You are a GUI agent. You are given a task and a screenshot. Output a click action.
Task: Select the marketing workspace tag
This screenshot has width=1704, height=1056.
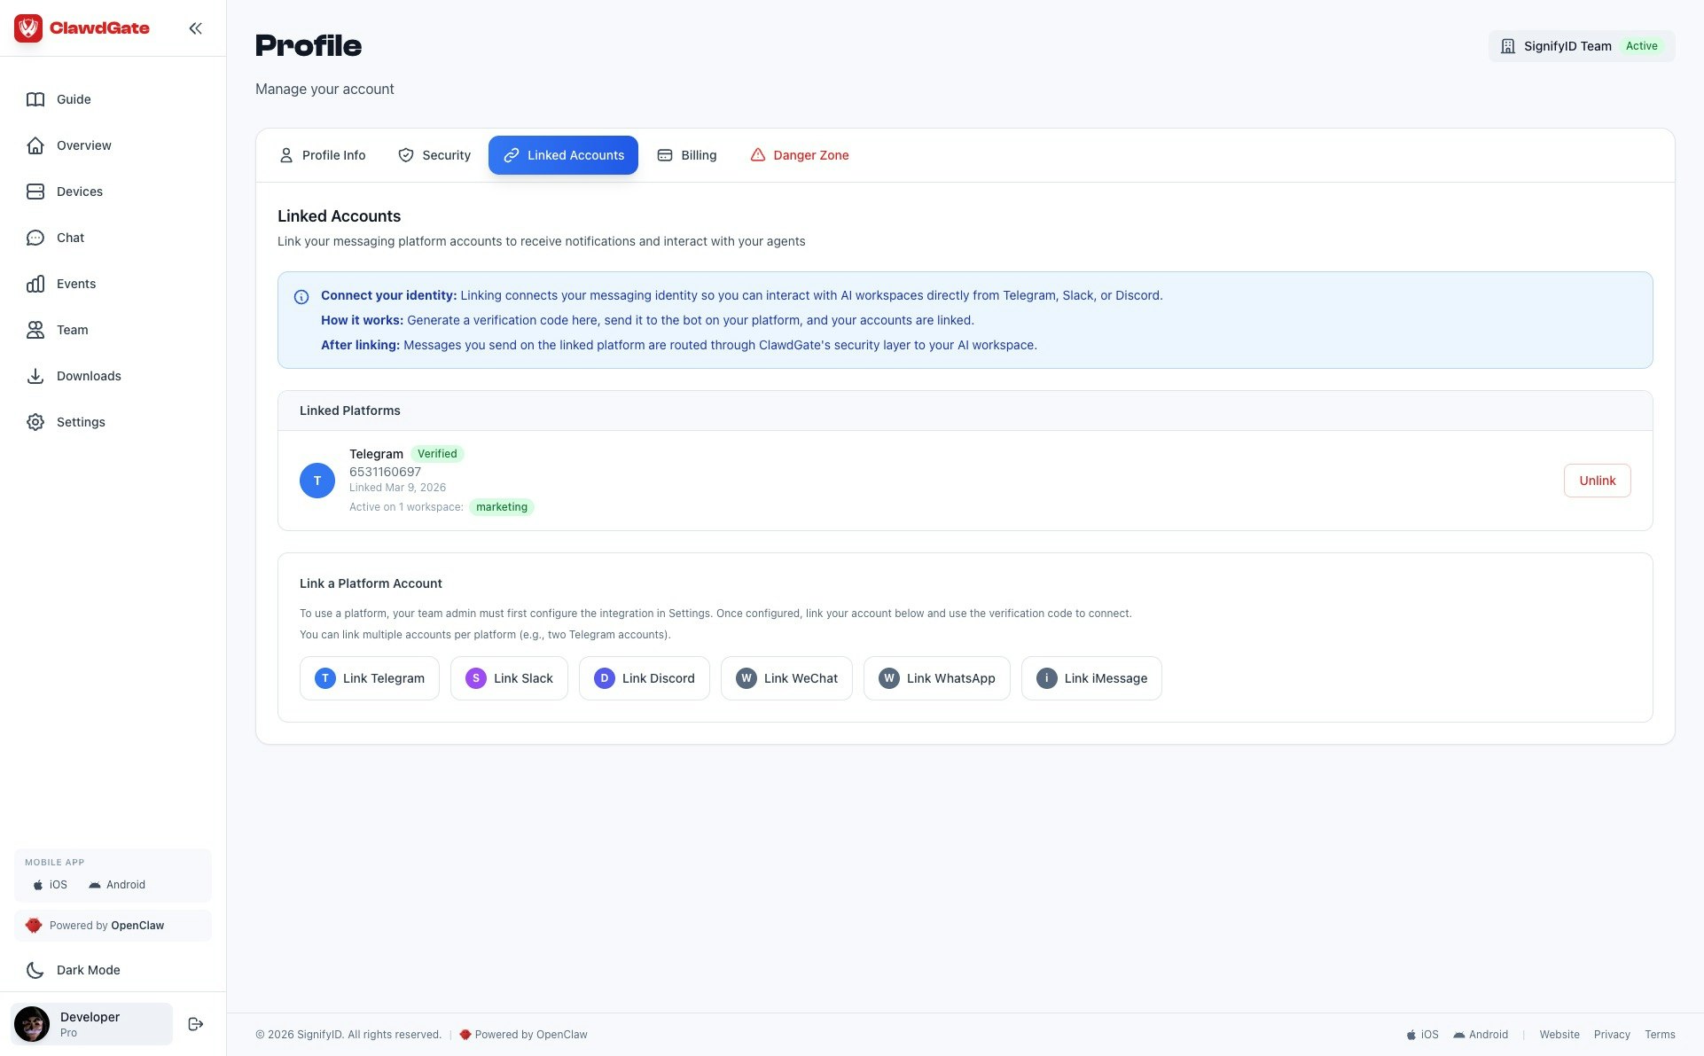pyautogui.click(x=501, y=507)
